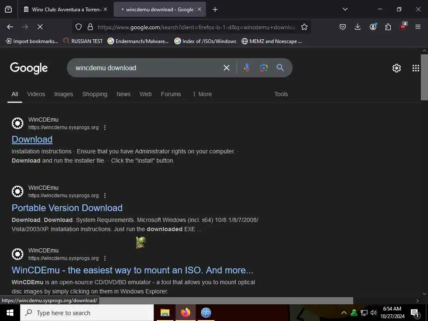
Task: Open qBittorrent from the taskbar
Action: coord(206,313)
